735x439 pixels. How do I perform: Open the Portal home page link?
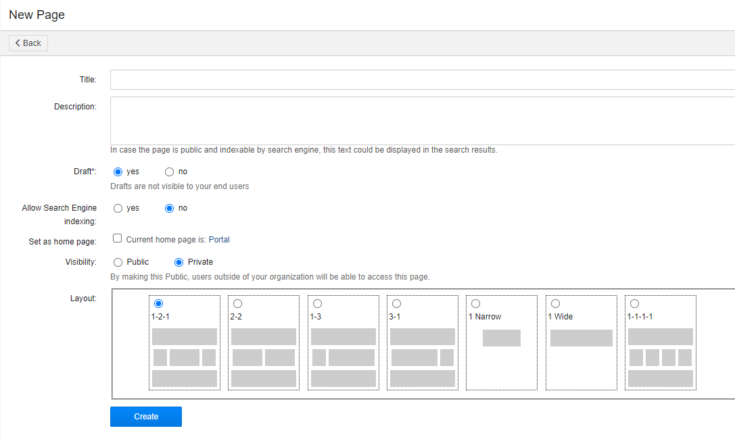tap(219, 240)
